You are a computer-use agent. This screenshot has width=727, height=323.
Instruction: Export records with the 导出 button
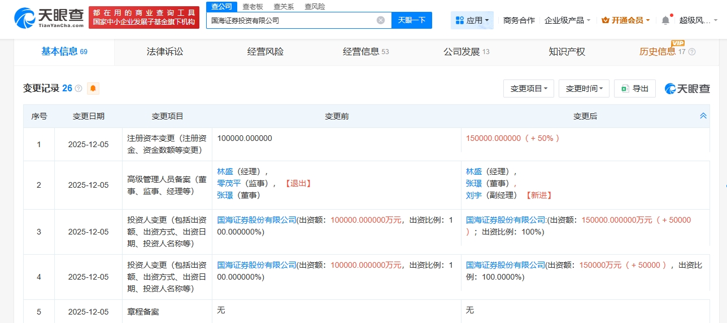pos(634,89)
